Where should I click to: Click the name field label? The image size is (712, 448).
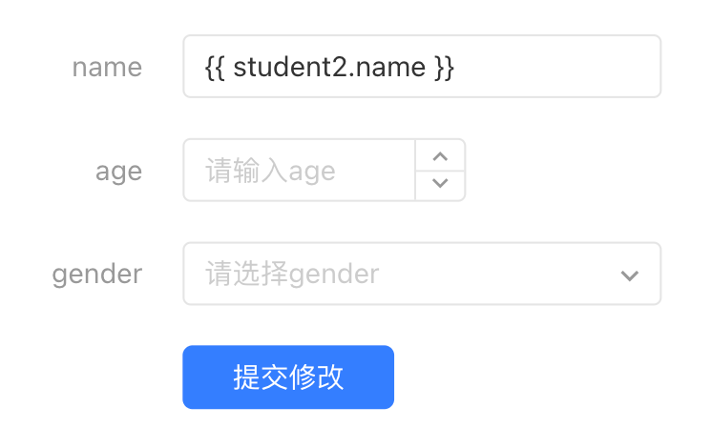[107, 68]
